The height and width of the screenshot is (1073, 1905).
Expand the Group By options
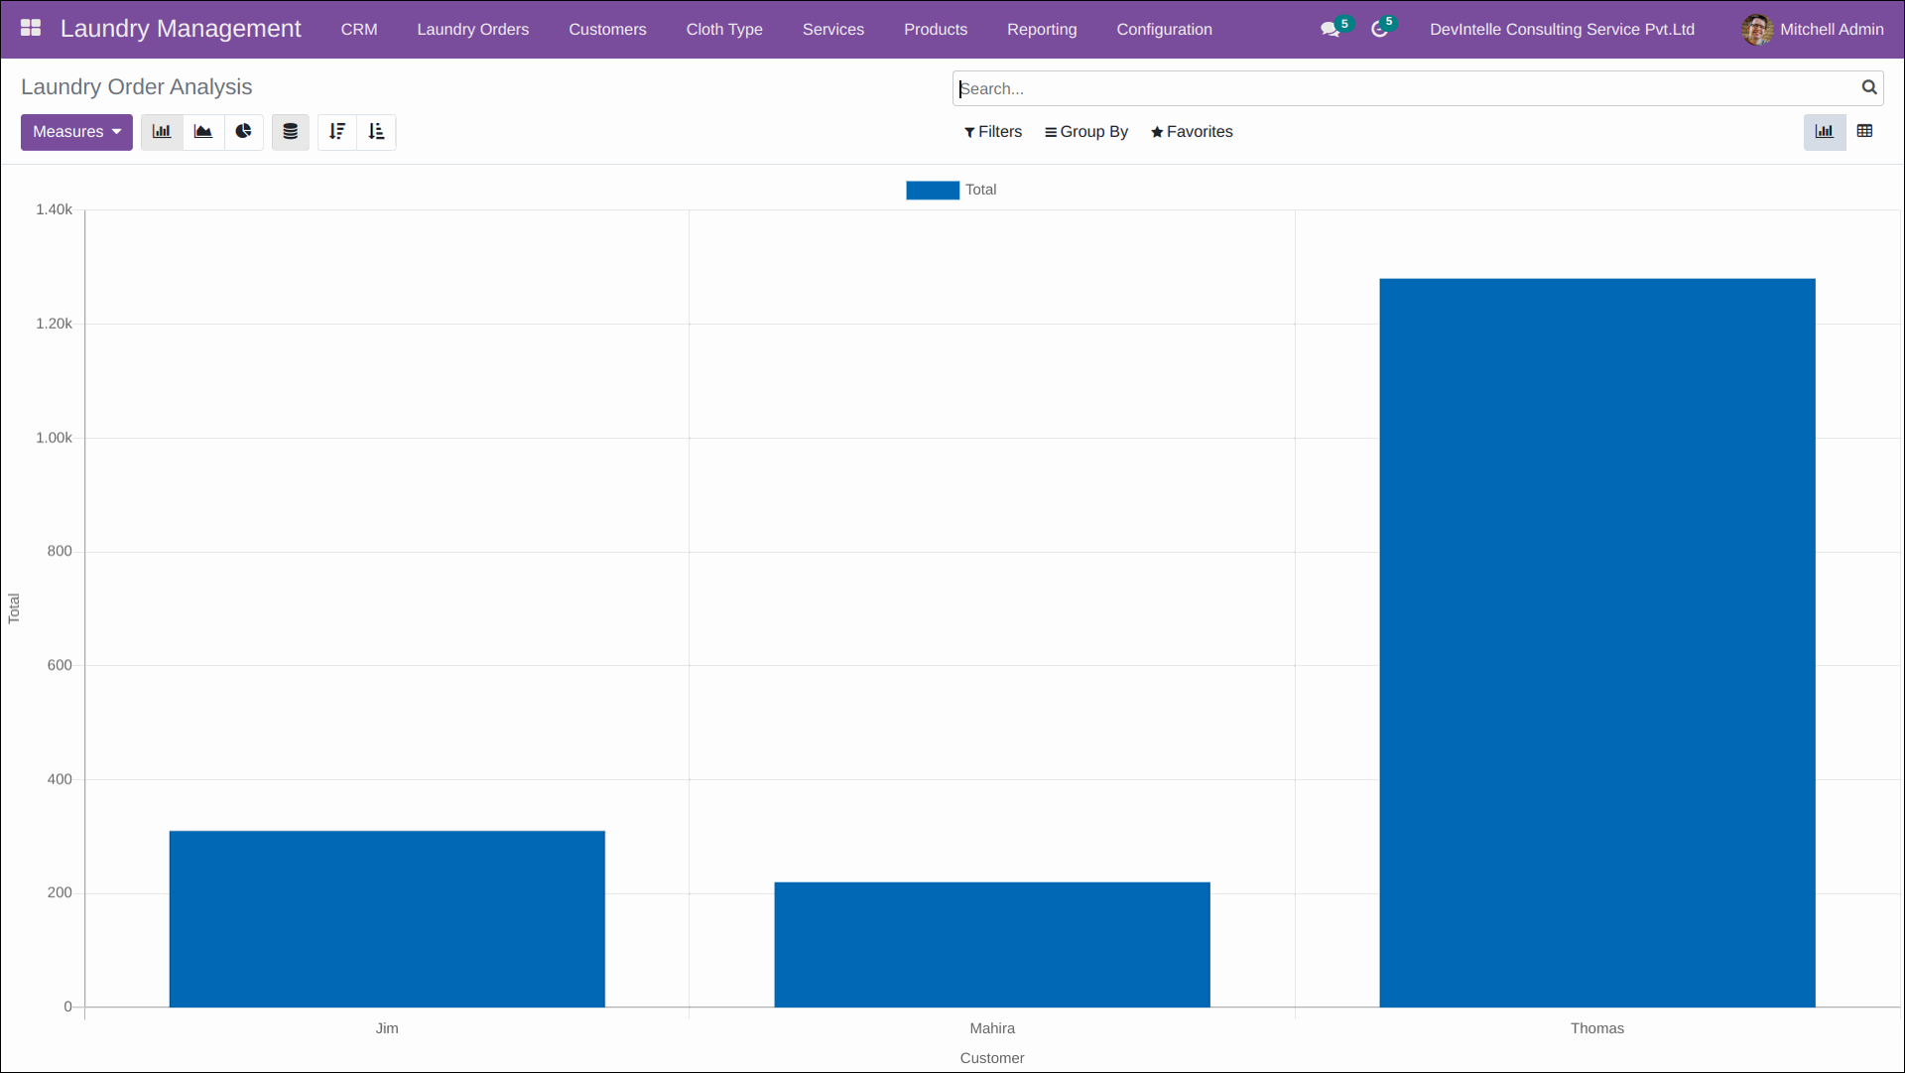coord(1086,132)
